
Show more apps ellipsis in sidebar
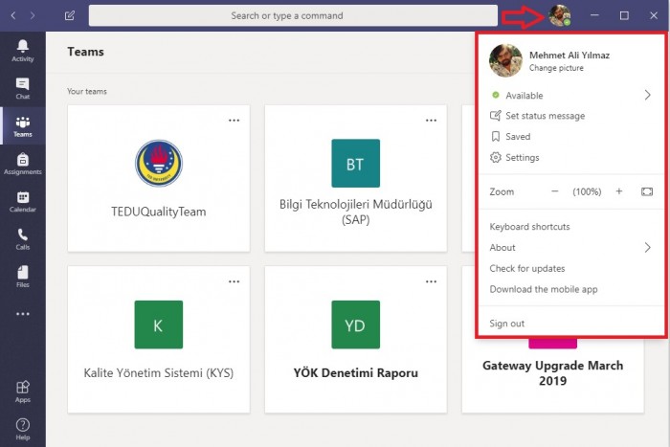click(23, 314)
